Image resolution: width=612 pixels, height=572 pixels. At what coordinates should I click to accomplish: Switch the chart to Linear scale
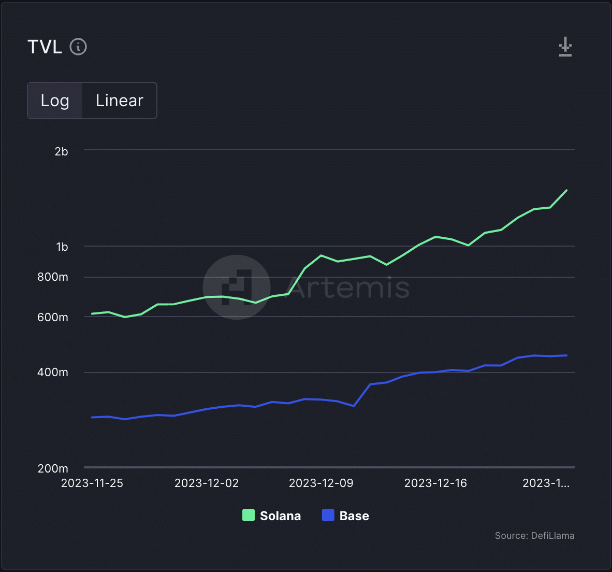[119, 100]
